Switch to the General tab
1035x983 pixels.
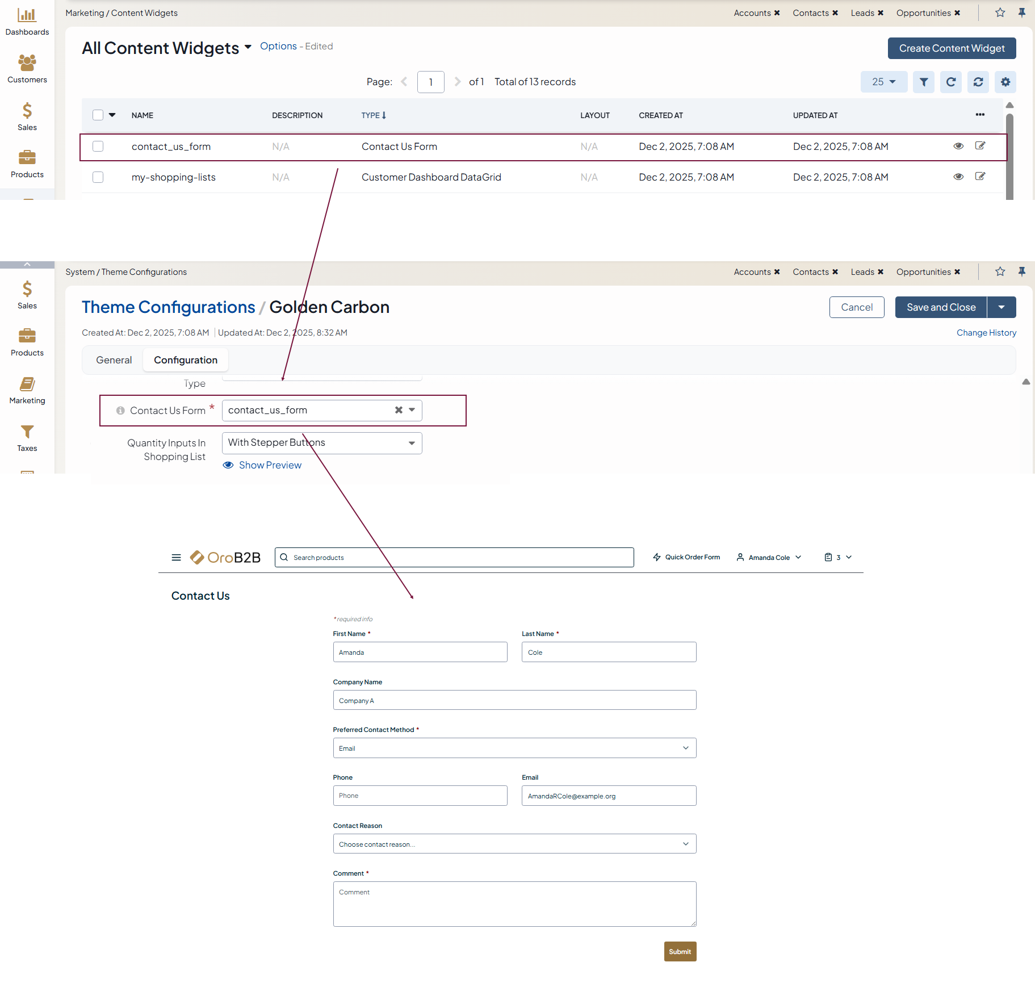(x=114, y=360)
